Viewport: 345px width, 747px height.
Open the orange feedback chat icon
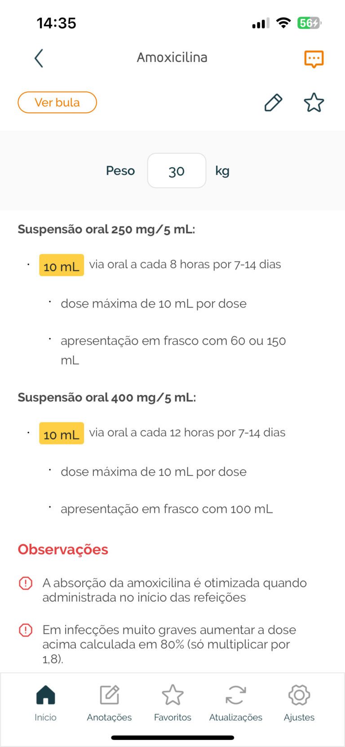[314, 59]
